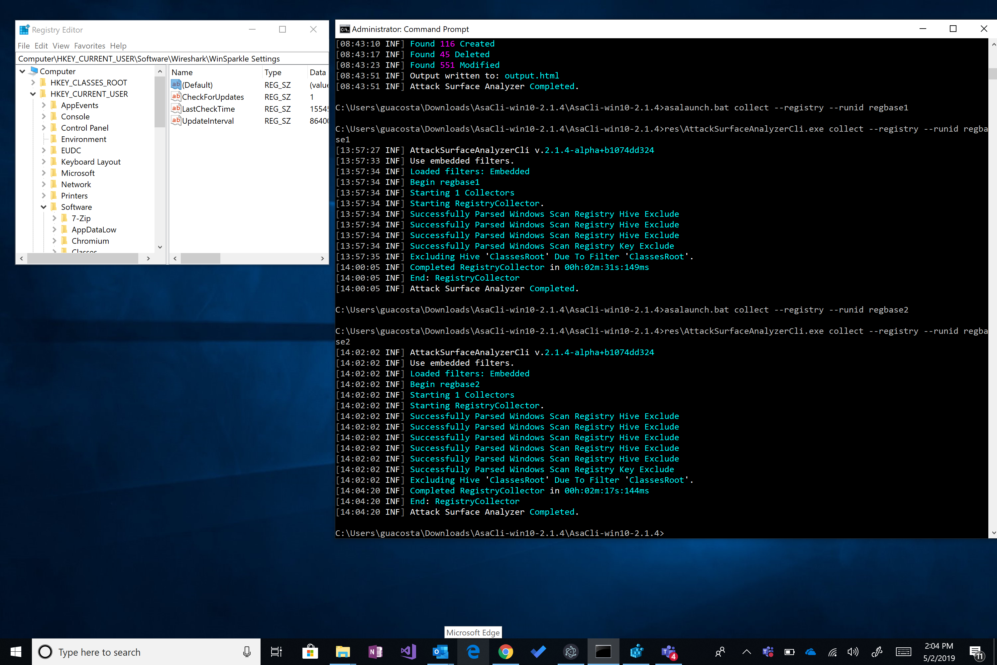Open the Favorites menu in Registry Editor
The image size is (997, 665).
pyautogui.click(x=89, y=46)
